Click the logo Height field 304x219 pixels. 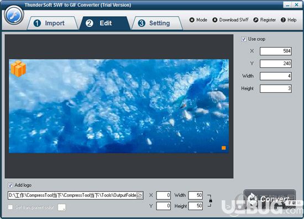(196, 206)
